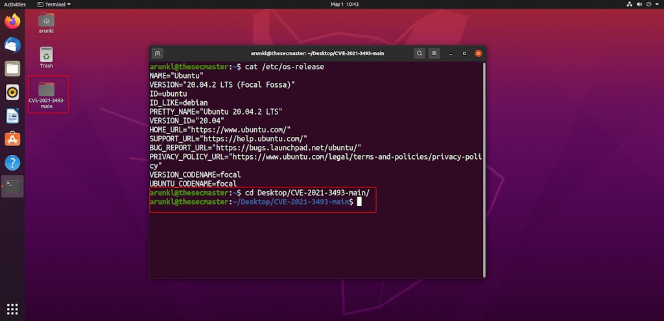Close the terminal window
The width and height of the screenshot is (664, 321).
point(478,53)
